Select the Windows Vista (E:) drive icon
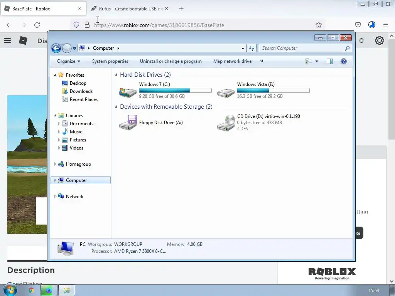 (226, 92)
